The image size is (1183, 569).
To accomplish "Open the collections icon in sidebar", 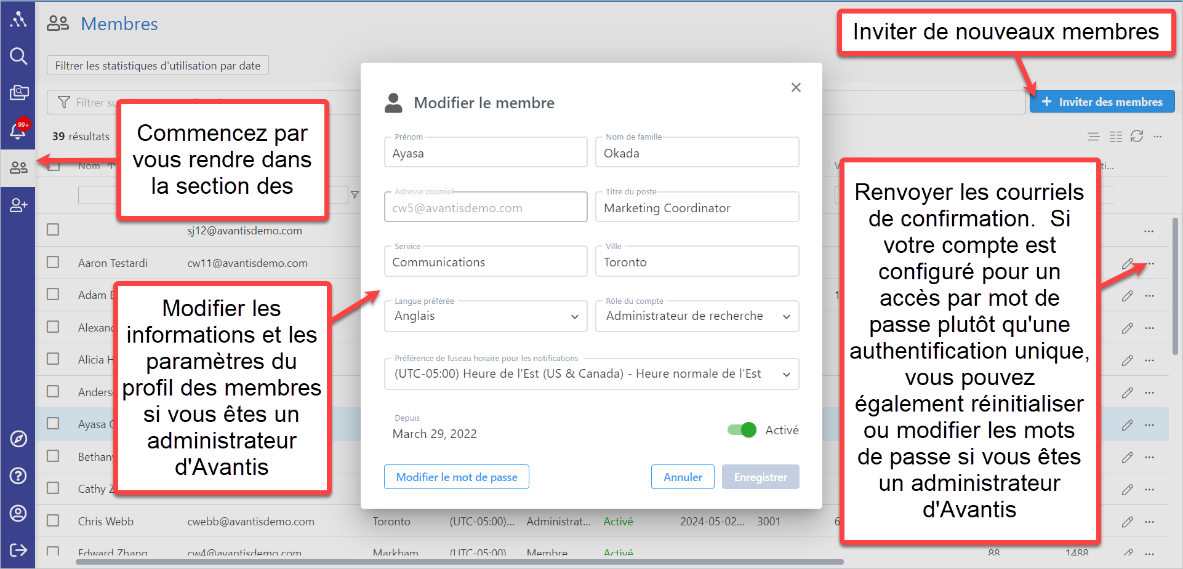I will tap(18, 93).
